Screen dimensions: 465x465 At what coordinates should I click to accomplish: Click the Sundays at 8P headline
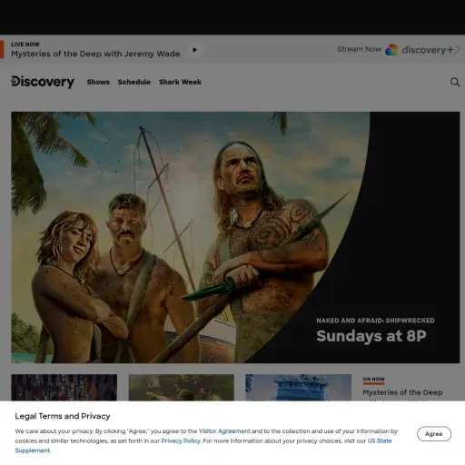[x=371, y=336]
